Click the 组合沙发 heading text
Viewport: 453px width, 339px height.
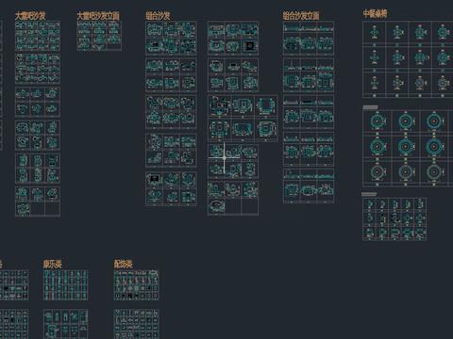point(158,16)
